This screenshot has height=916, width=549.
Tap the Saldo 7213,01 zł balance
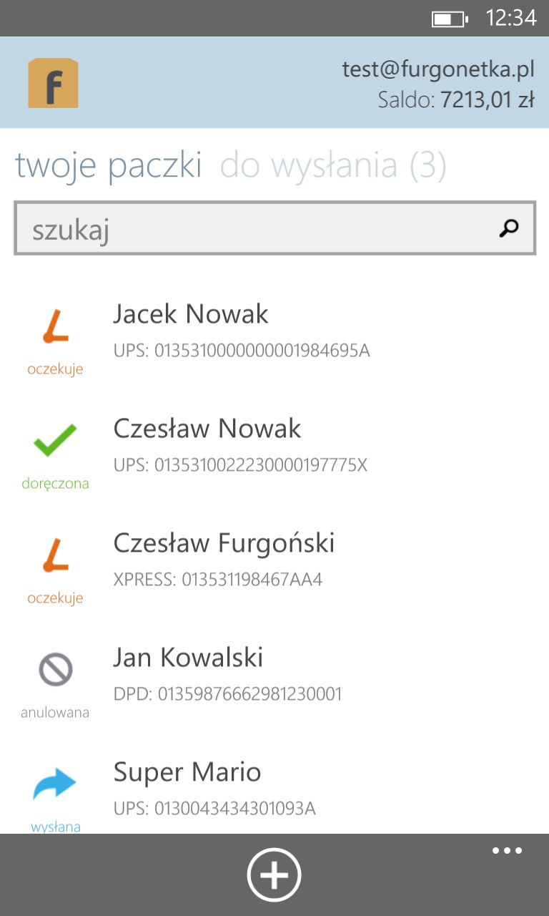click(x=456, y=100)
